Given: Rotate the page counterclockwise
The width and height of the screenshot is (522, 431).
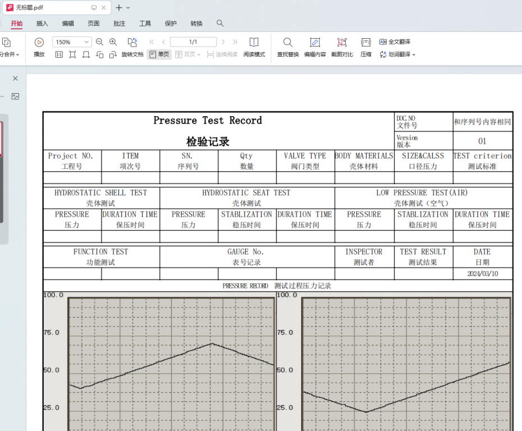Looking at the screenshot, I should click(x=99, y=54).
